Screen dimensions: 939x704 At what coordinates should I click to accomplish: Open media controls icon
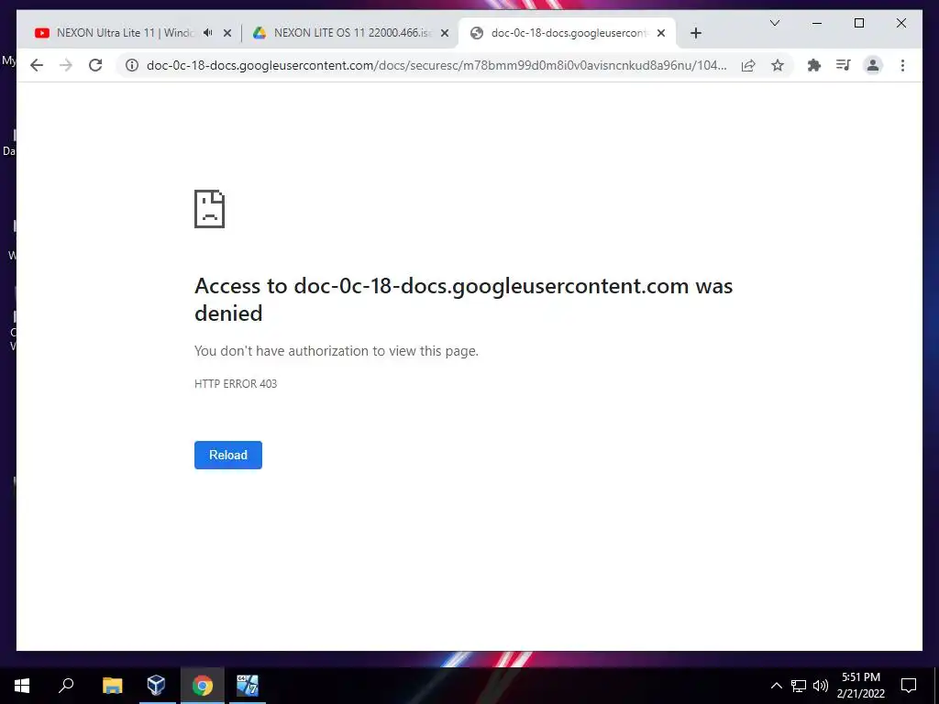844,65
